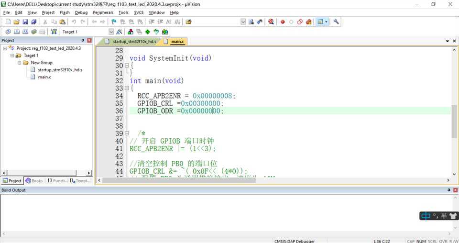The width and height of the screenshot is (459, 243).
Task: Comment selection toolbar icon
Action: (x=169, y=22)
